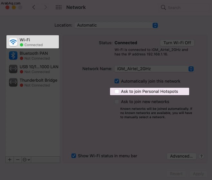Go back with the left chevron arrow
212x180 pixels.
coord(34,7)
